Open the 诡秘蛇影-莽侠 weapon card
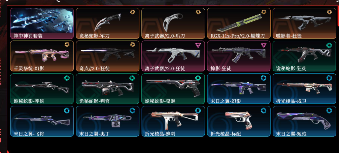The height and width of the screenshot is (153, 339). tap(42, 89)
